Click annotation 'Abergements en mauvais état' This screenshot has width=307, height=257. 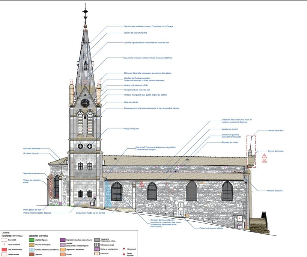click(137, 90)
